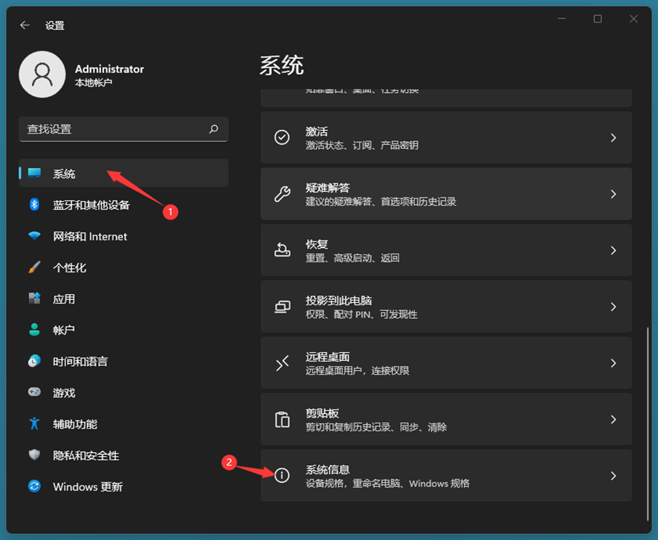Open 疑难解答 troubleshooting entry

click(x=446, y=194)
